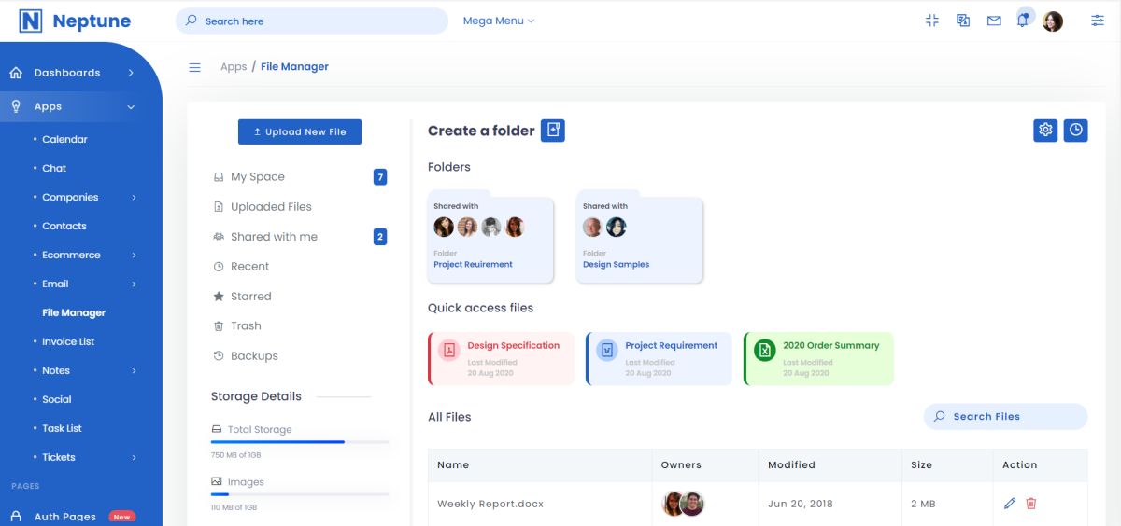This screenshot has width=1121, height=526.
Task: Click the Design Specification PDF icon
Action: click(x=449, y=350)
